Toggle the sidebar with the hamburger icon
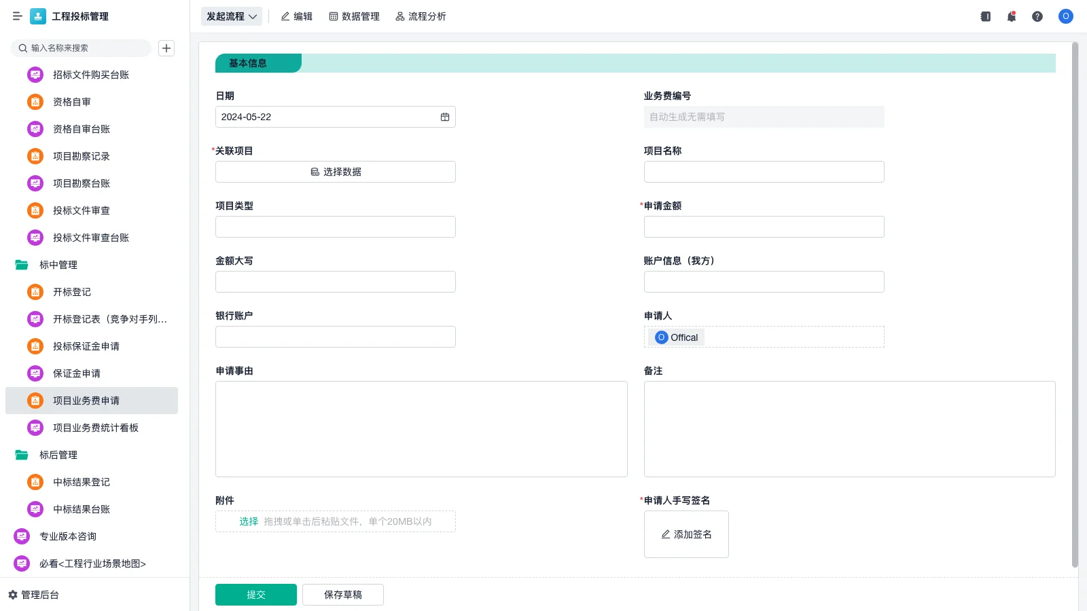Screen dimensions: 1087x611 click(18, 16)
